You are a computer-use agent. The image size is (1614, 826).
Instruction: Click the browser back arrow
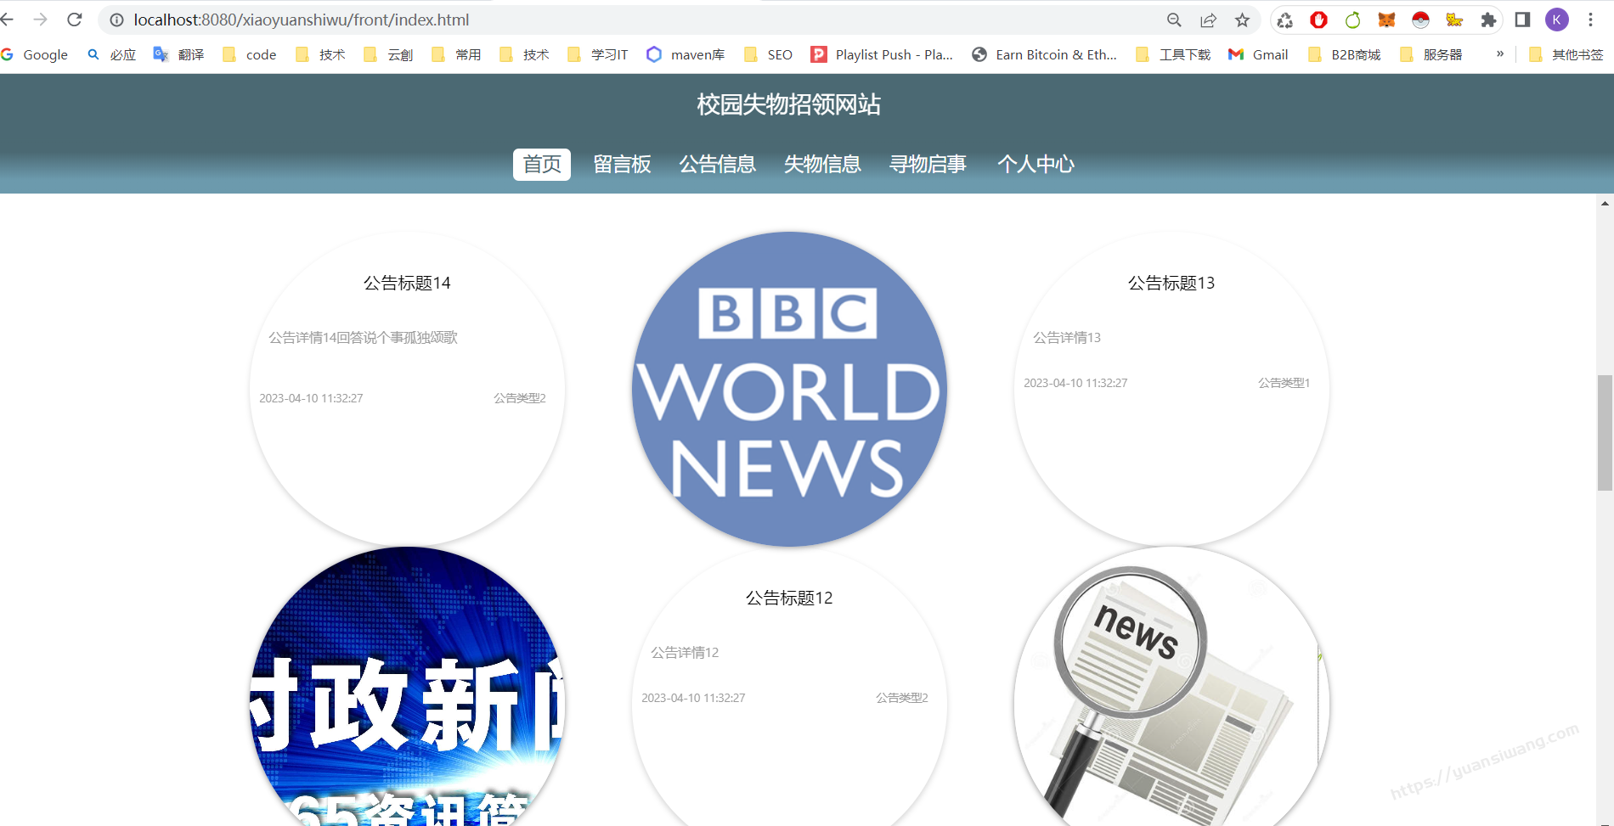pyautogui.click(x=8, y=20)
